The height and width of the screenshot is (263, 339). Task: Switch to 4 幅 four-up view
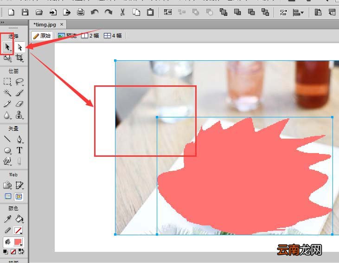point(113,36)
